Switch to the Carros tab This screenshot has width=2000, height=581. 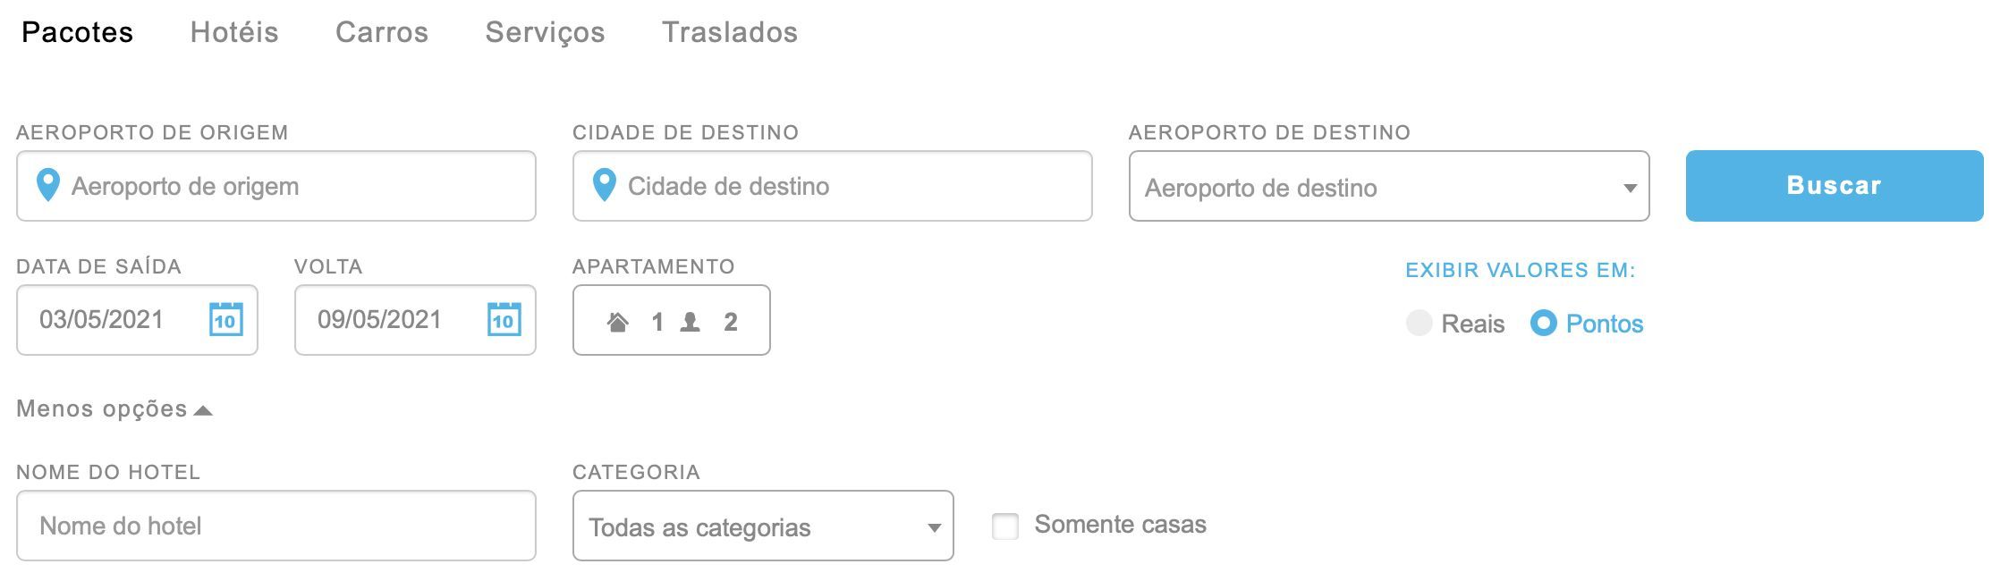pos(382,32)
